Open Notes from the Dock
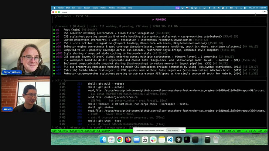The width and height of the screenshot is (269, 151). click(x=161, y=140)
